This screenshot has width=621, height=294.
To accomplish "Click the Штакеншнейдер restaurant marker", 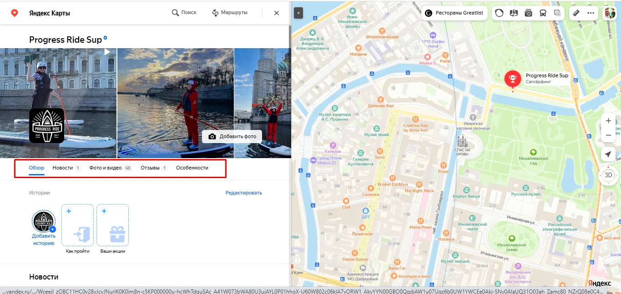I will [382, 30].
